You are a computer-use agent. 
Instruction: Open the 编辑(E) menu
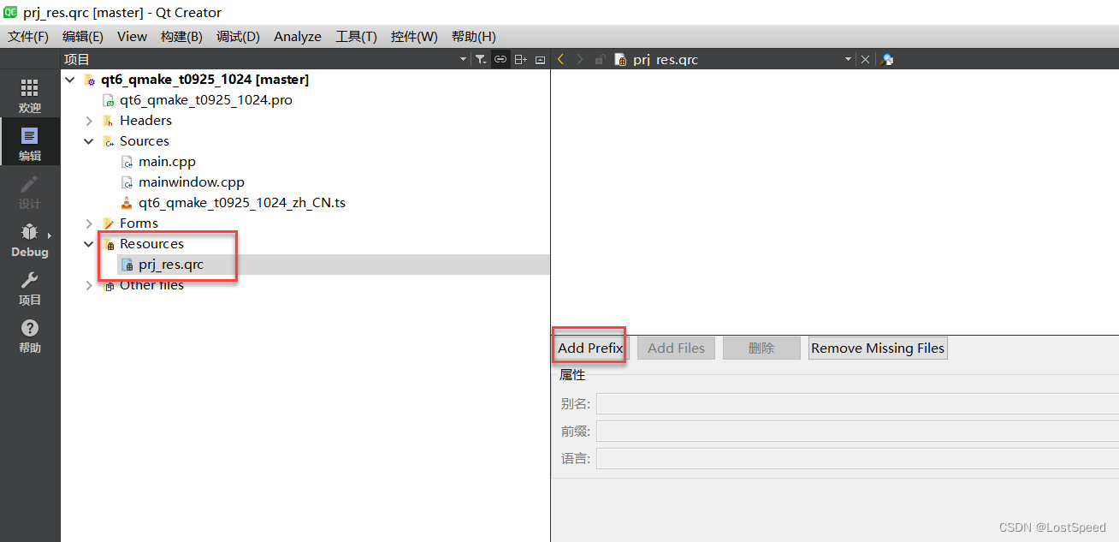point(83,36)
